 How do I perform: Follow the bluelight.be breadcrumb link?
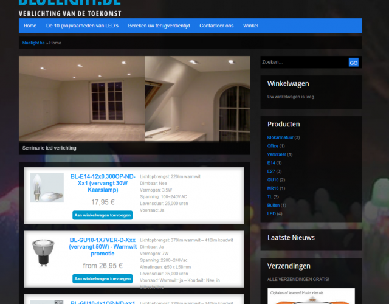pos(33,43)
